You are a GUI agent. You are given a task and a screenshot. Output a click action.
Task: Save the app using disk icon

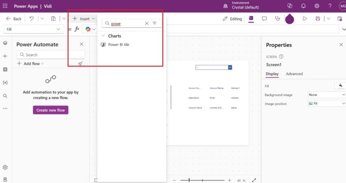(x=318, y=19)
